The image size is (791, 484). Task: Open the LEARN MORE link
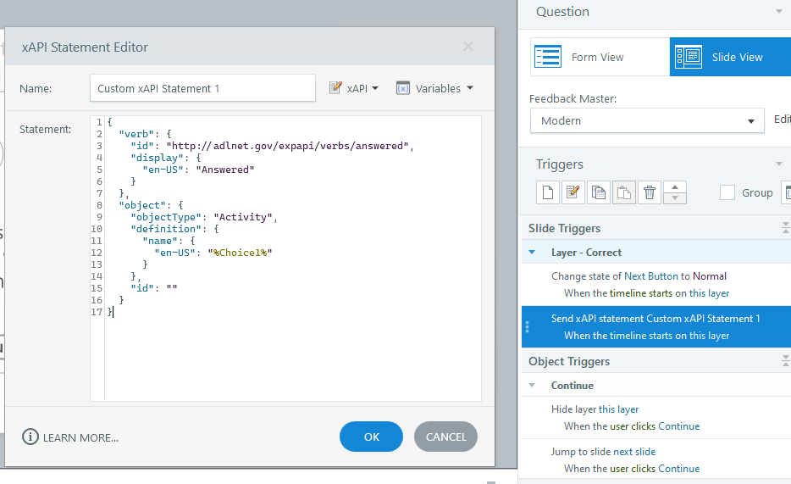(80, 437)
